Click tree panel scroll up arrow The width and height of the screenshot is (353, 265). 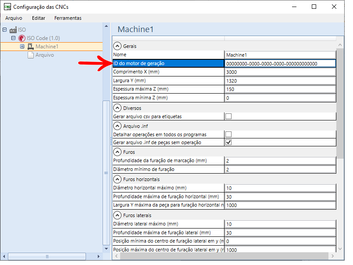pos(106,26)
